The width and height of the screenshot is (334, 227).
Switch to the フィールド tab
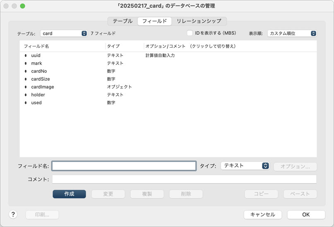[x=154, y=21]
